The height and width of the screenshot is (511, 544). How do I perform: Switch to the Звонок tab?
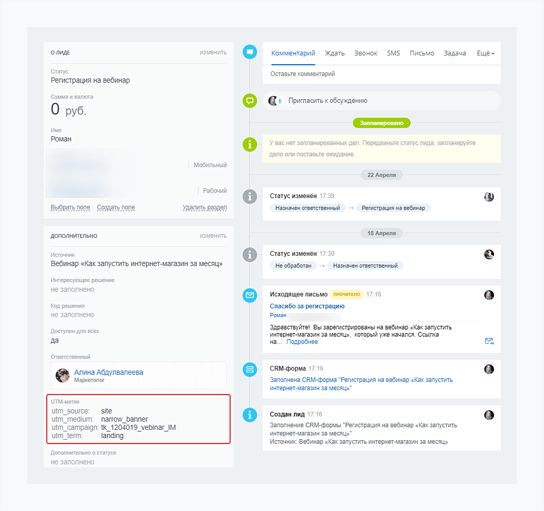[x=366, y=53]
